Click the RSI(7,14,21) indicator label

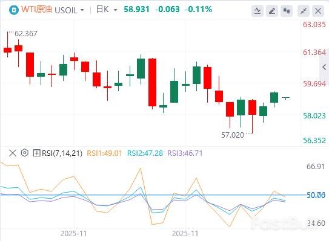click(62, 153)
